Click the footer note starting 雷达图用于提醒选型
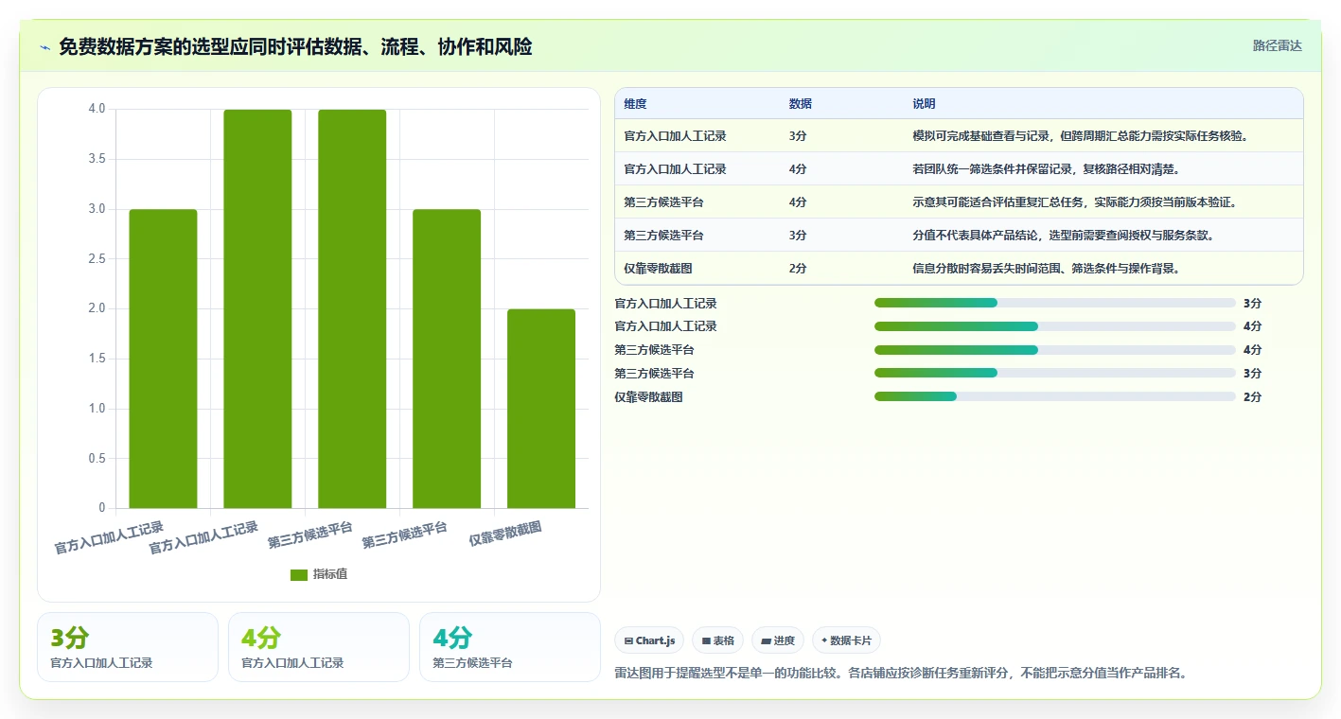The image size is (1341, 719). [901, 674]
